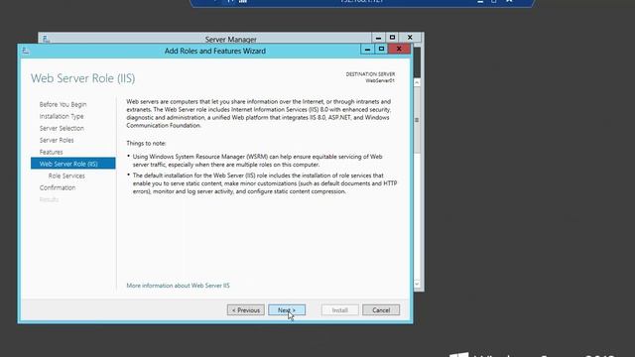This screenshot has width=635, height=357.
Task: Click the DESTINATION SERVER label
Action: (370, 74)
